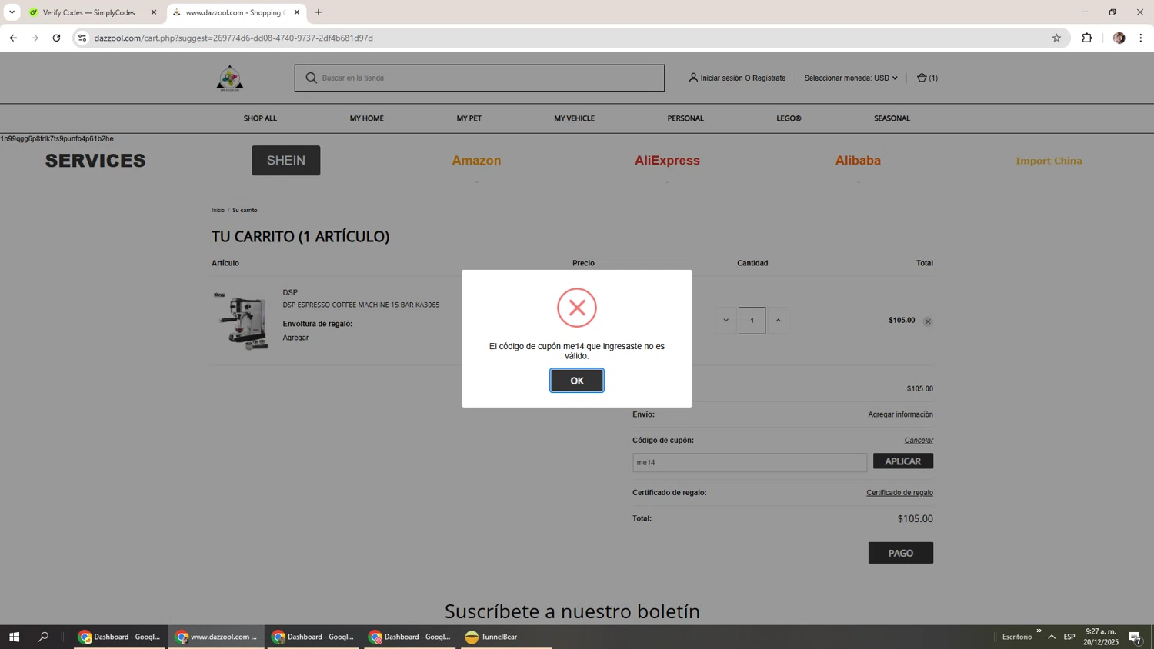Click the Dazzool store logo
This screenshot has height=649, width=1154.
tap(230, 78)
